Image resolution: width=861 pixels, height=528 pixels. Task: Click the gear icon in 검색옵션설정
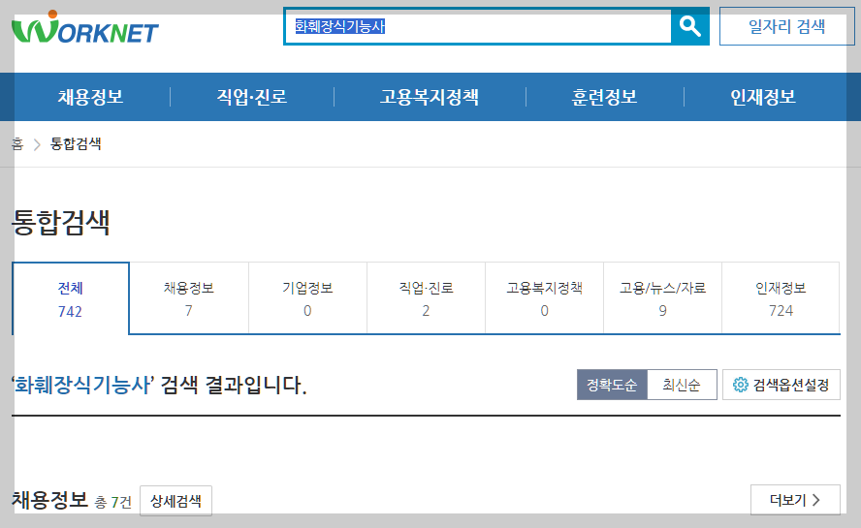point(740,385)
